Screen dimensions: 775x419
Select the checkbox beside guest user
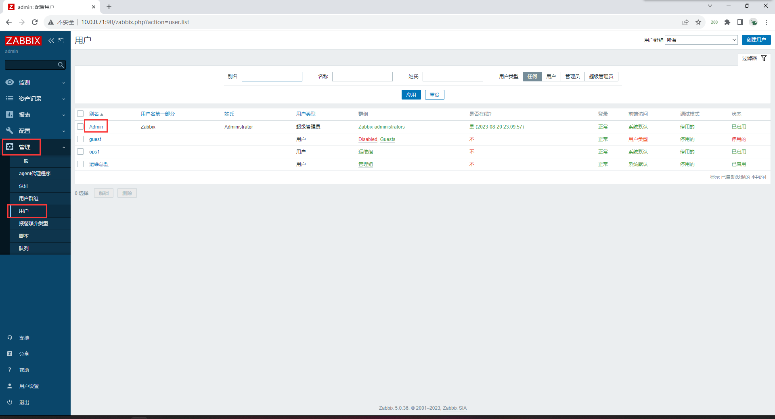click(80, 139)
